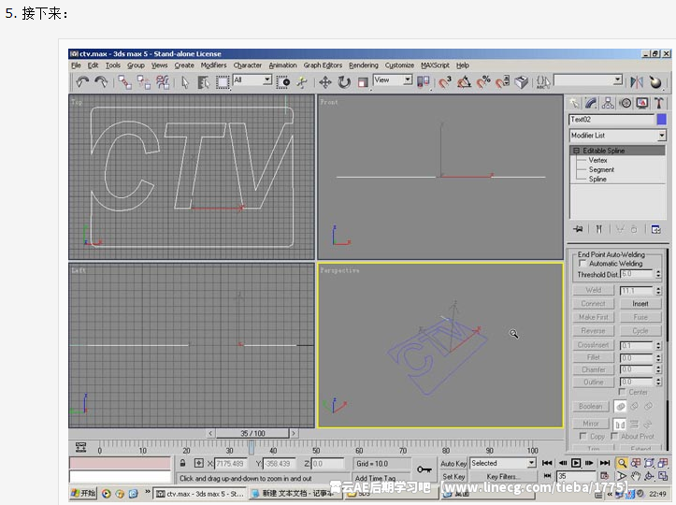Click the Rectangular Selection Region icon
Screen dimensions: 676x505
(x=223, y=82)
